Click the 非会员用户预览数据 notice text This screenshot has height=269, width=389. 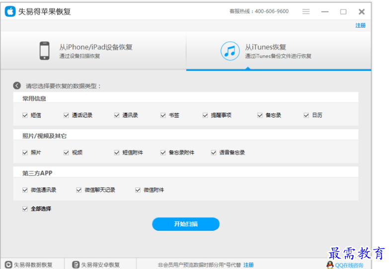pos(199,265)
